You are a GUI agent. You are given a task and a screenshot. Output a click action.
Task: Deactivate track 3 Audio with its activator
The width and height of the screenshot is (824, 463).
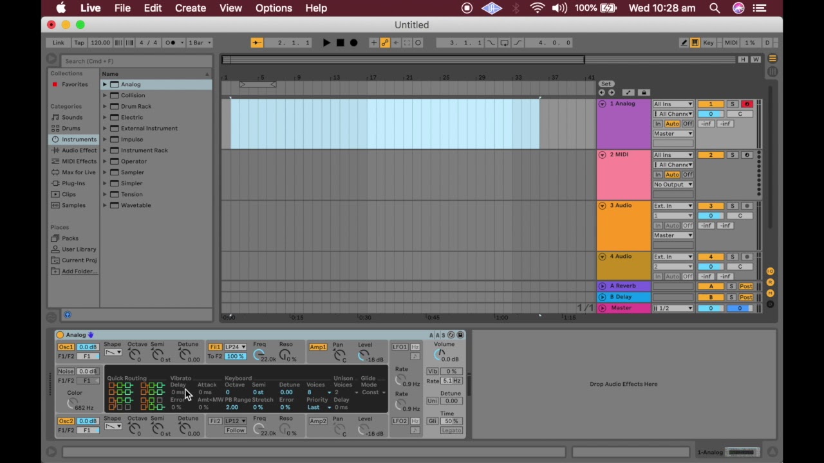coord(711,206)
